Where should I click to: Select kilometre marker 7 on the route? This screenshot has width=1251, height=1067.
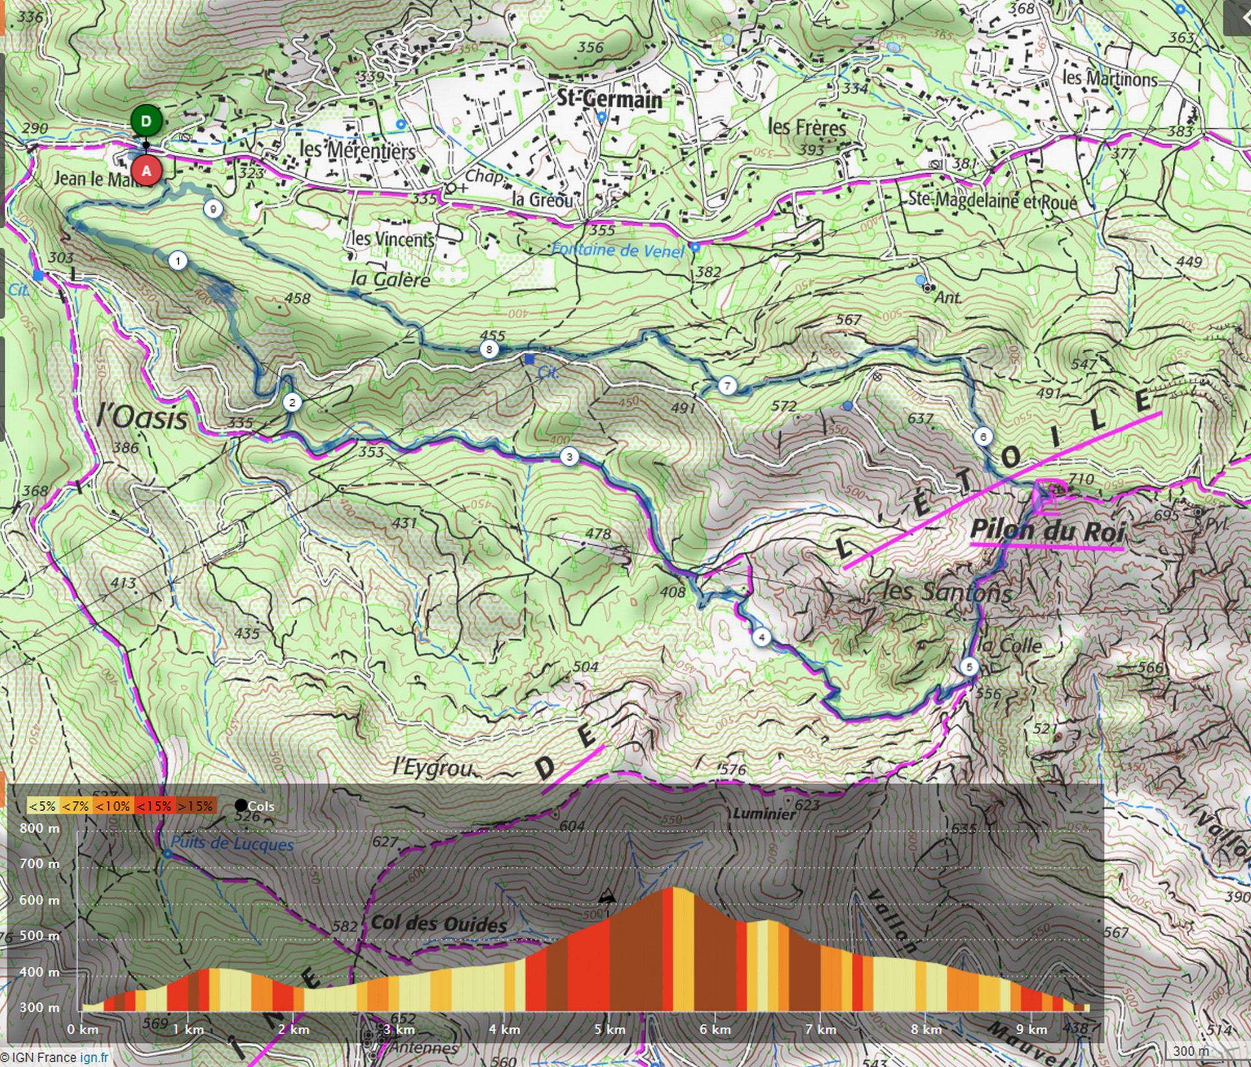coord(727,385)
